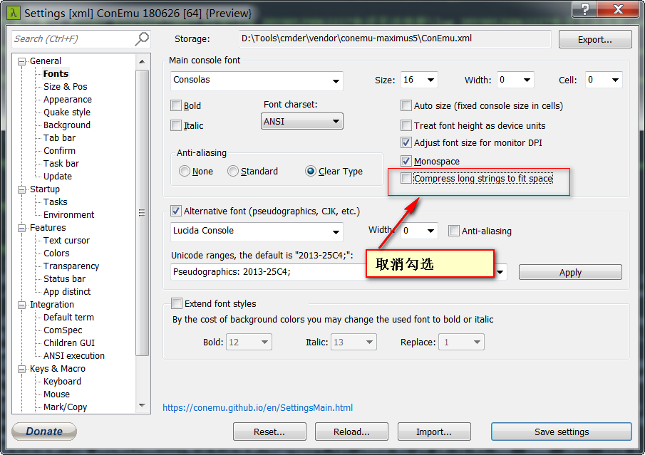Click the ConEmu lambda title bar icon

(14, 13)
